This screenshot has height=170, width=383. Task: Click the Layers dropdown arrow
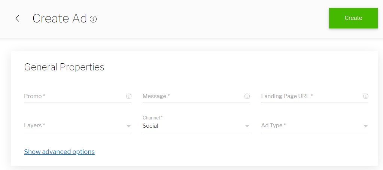point(129,126)
